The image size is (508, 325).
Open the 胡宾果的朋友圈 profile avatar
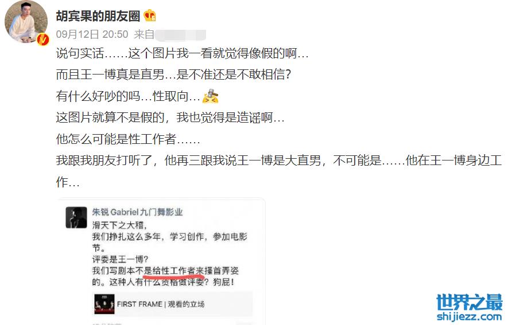point(26,22)
